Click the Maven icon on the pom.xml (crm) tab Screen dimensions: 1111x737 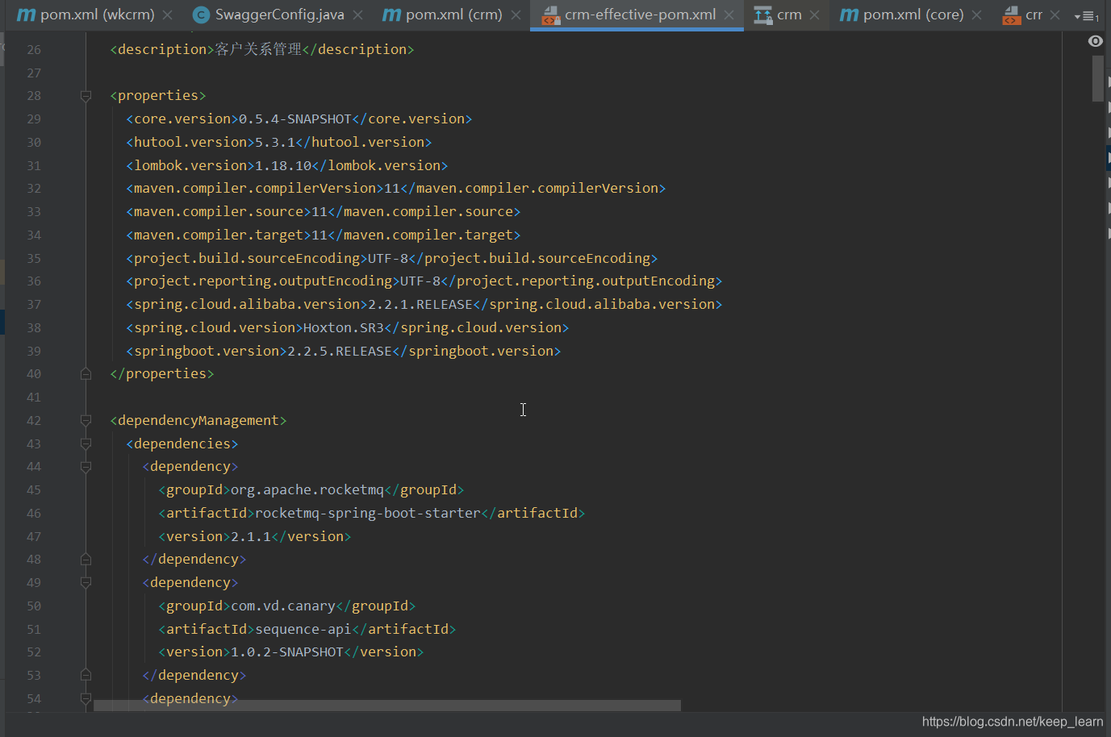(391, 15)
